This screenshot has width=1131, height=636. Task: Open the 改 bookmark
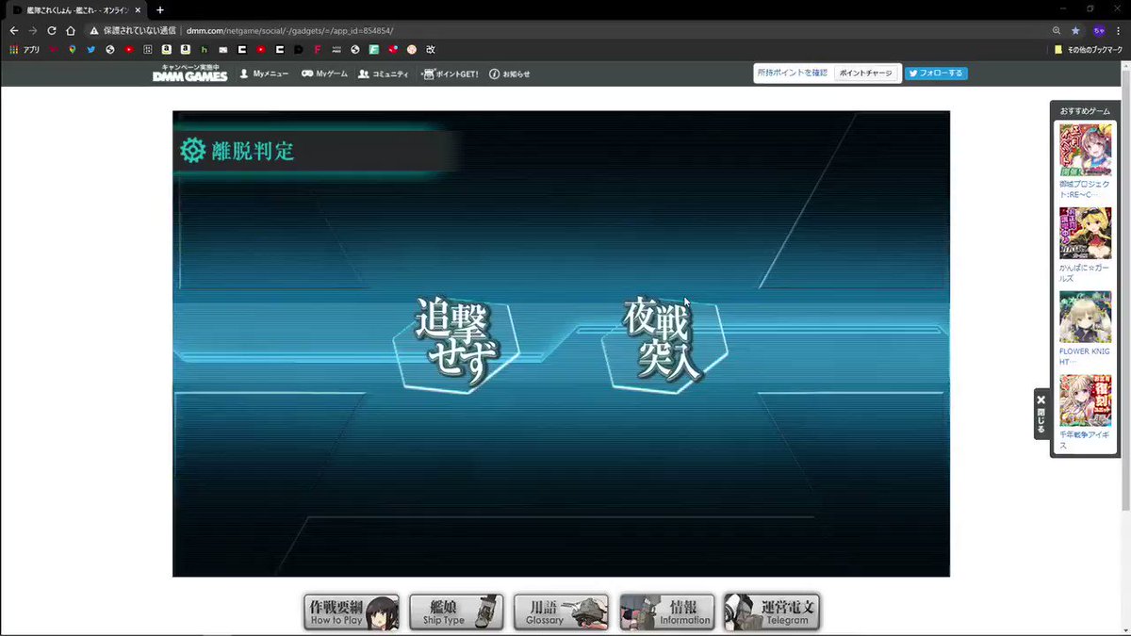[431, 49]
